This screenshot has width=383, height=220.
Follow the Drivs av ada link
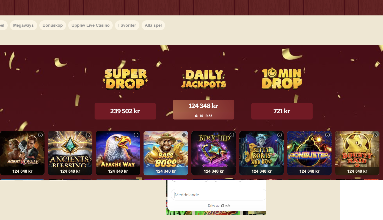[x=219, y=205]
